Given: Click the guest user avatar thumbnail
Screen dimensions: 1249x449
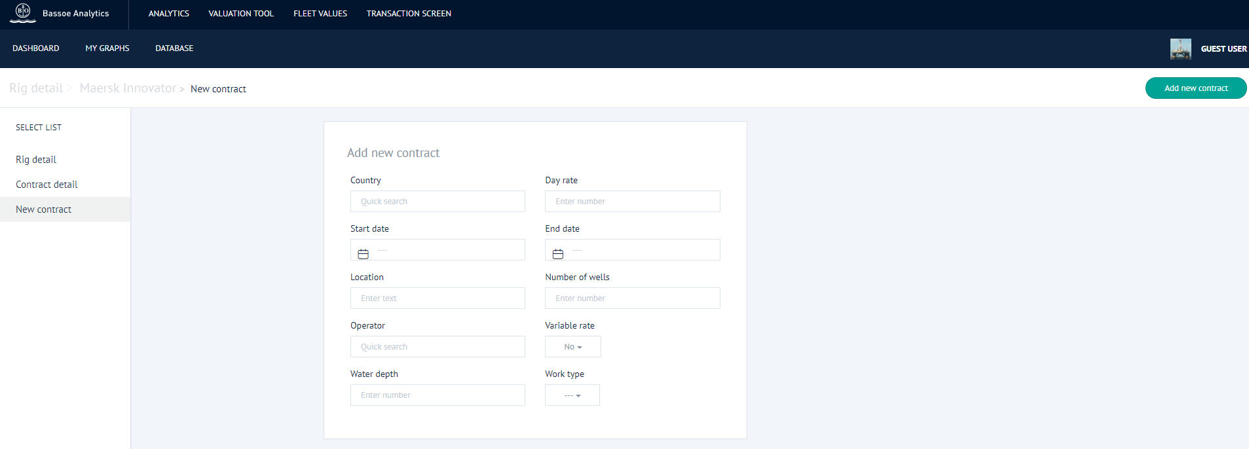Looking at the screenshot, I should coord(1180,49).
